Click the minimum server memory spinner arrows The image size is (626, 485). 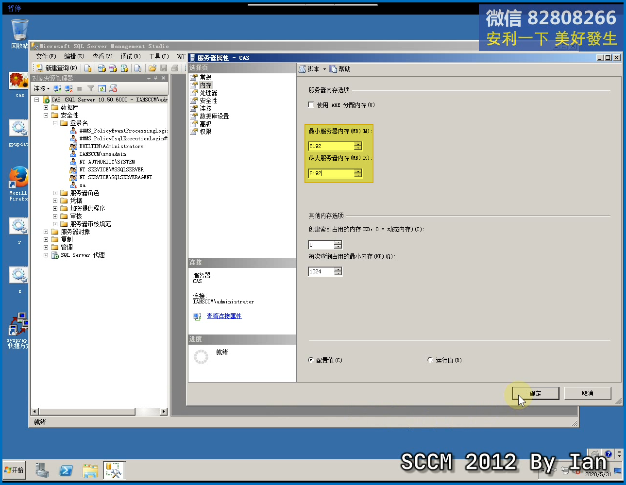358,146
